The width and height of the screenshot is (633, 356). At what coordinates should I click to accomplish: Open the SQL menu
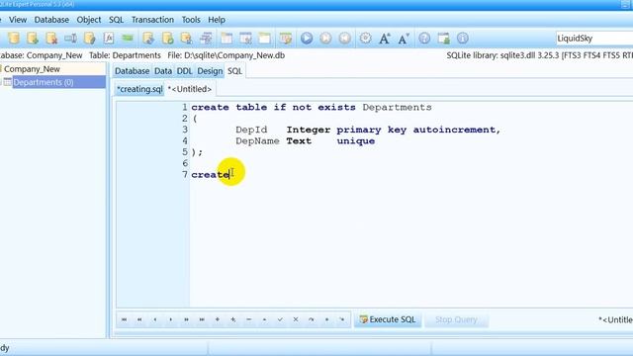(x=117, y=20)
